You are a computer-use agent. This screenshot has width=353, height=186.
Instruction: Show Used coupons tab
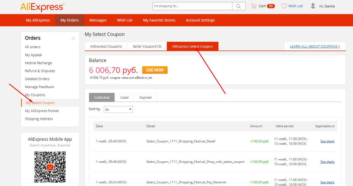[124, 97]
